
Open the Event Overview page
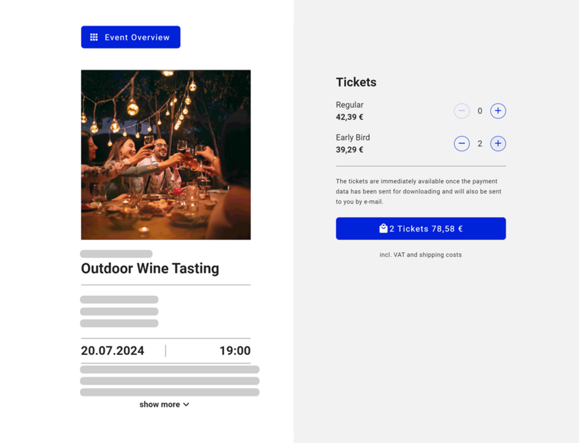coord(131,37)
